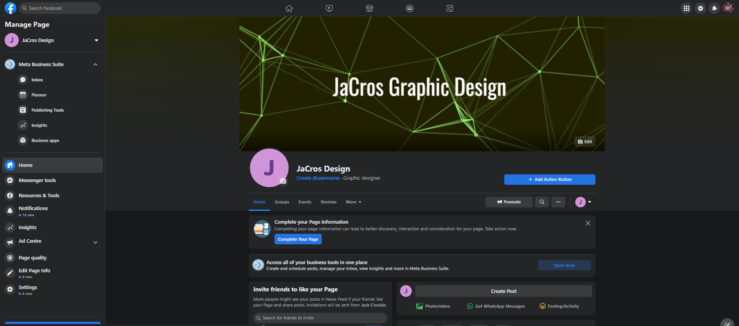Click Get WhatsApp Messages option
This screenshot has width=739, height=326.
(496, 306)
